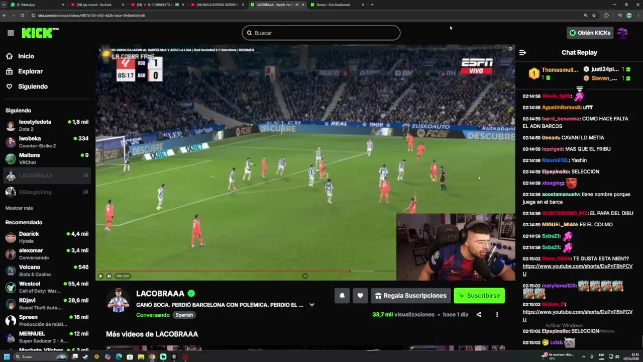Screen dimensions: 643x362
Task: Switch to Stream - Kick Dashboard tab
Action: pyautogui.click(x=338, y=5)
